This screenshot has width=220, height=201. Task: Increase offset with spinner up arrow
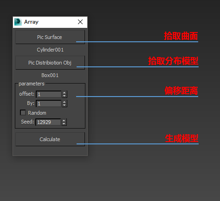tap(65, 93)
